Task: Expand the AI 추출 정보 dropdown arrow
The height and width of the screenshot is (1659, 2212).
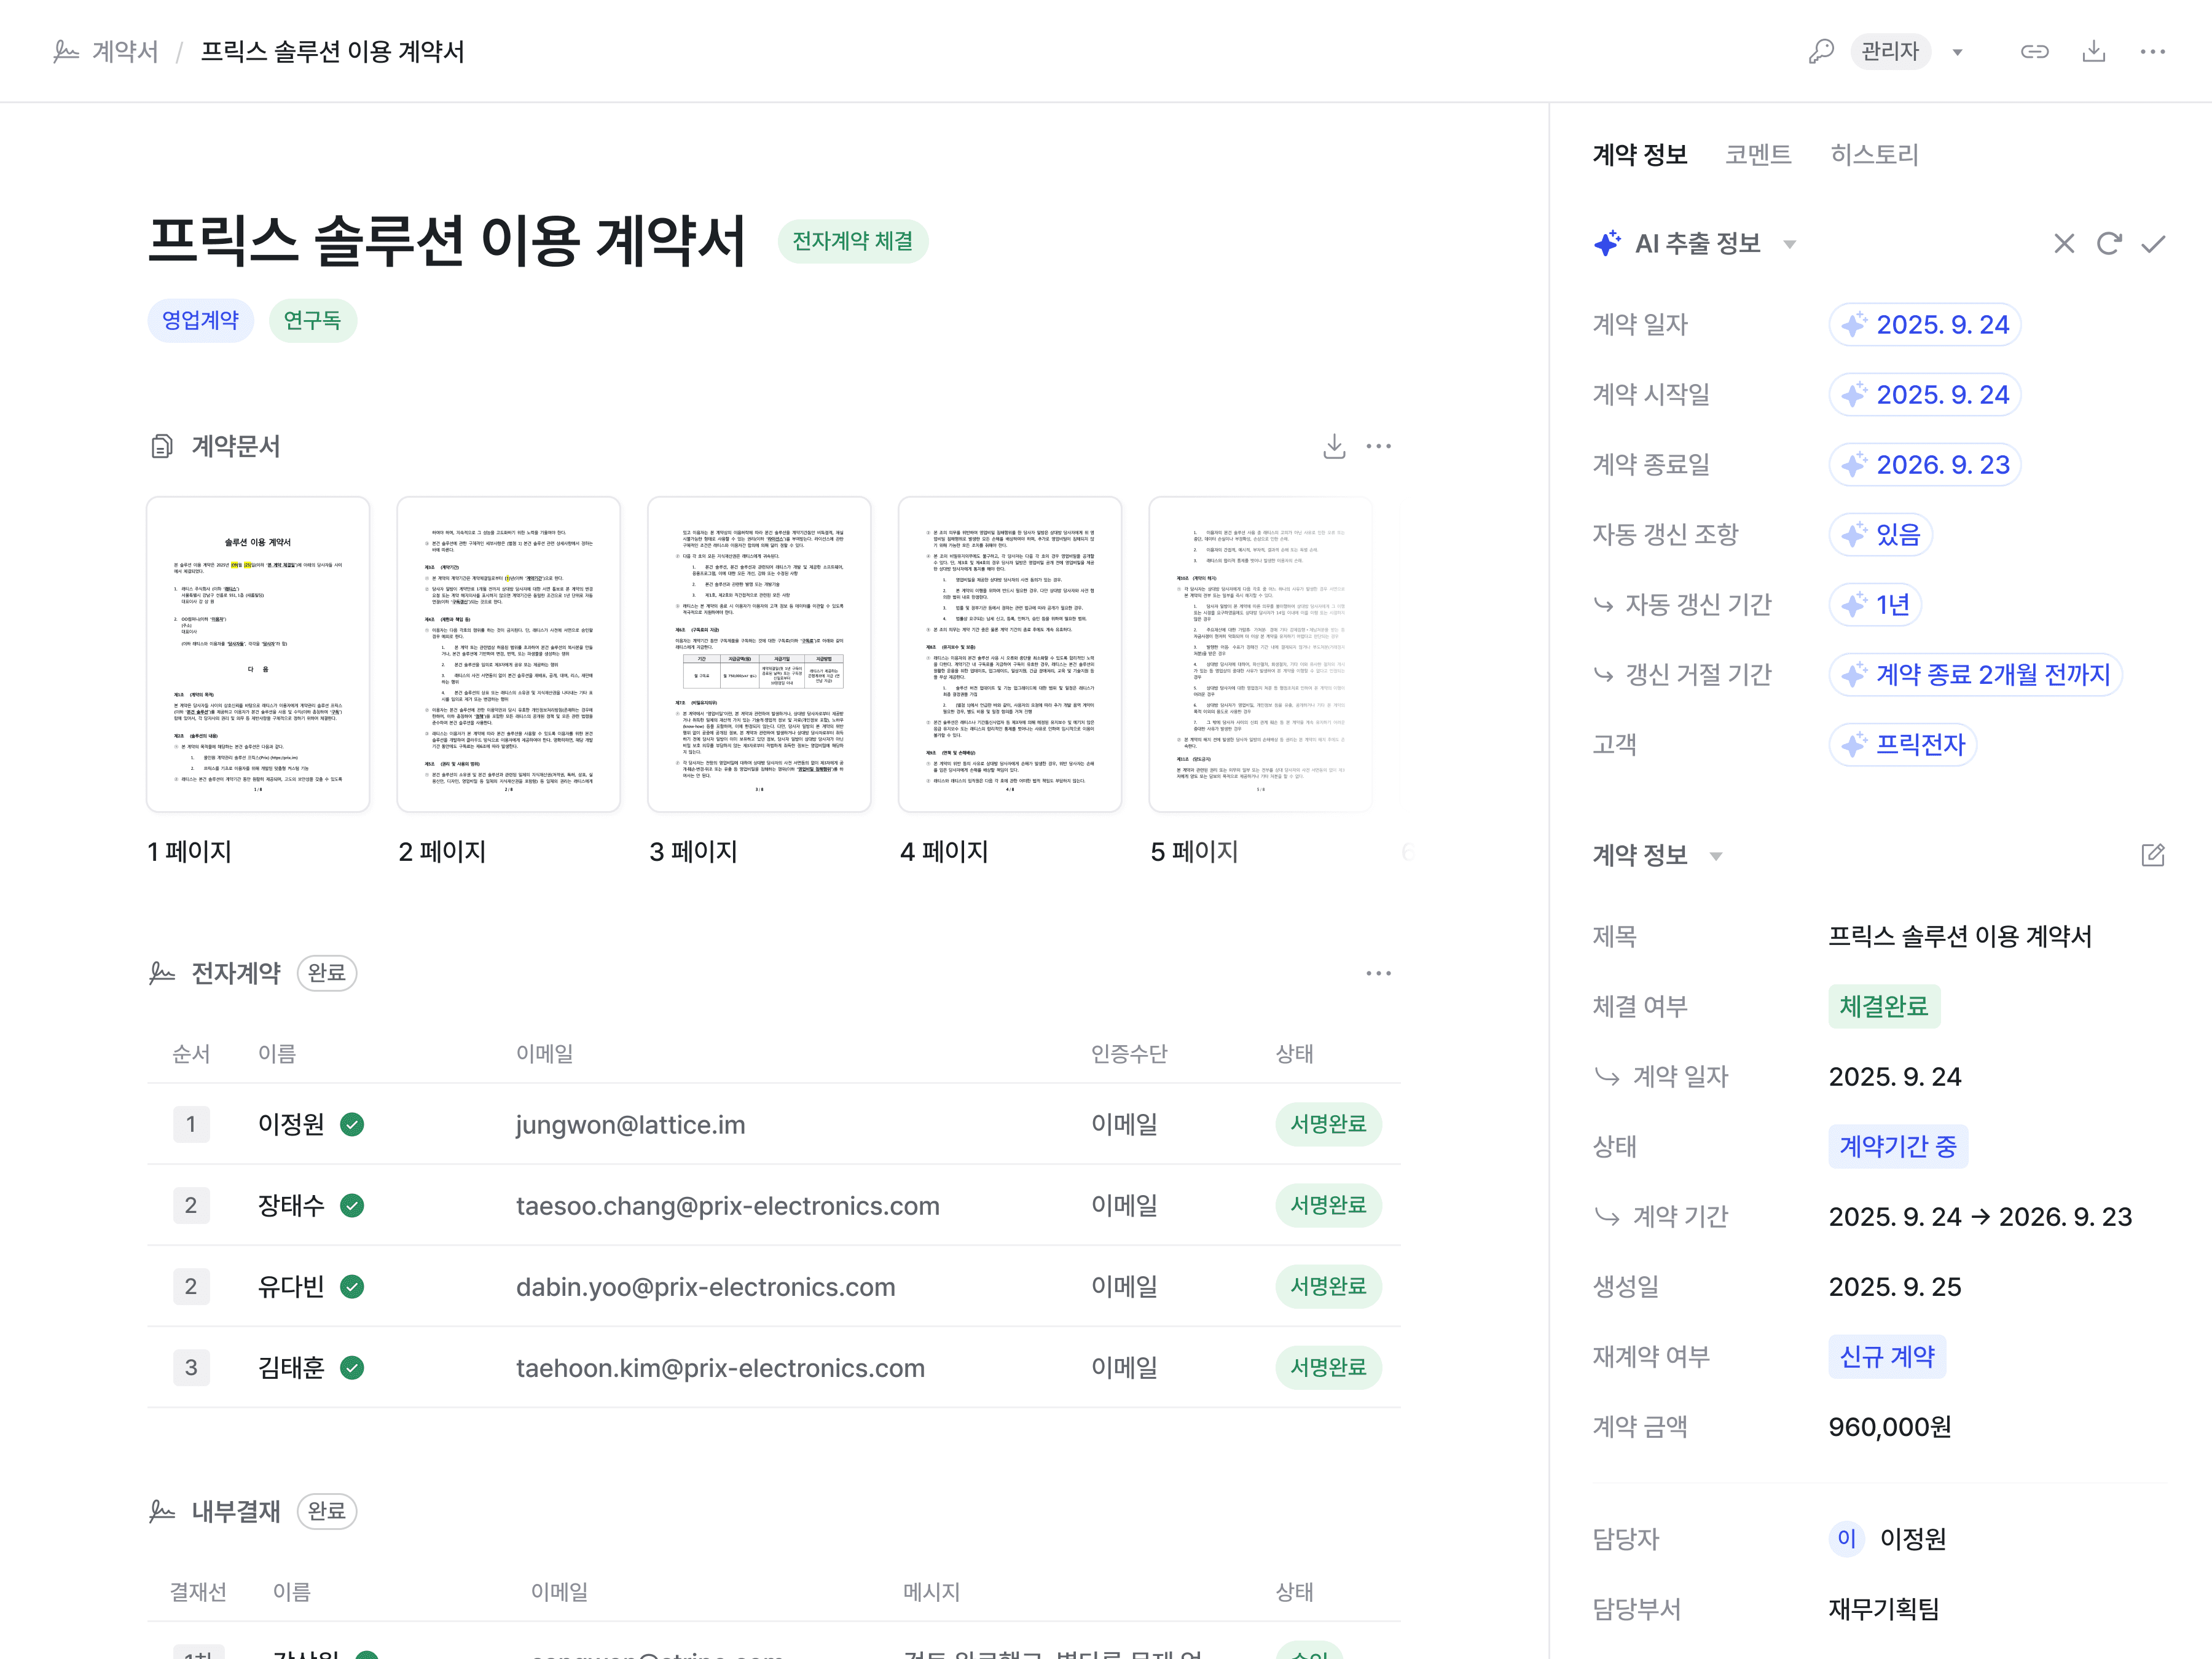Action: pyautogui.click(x=1790, y=244)
